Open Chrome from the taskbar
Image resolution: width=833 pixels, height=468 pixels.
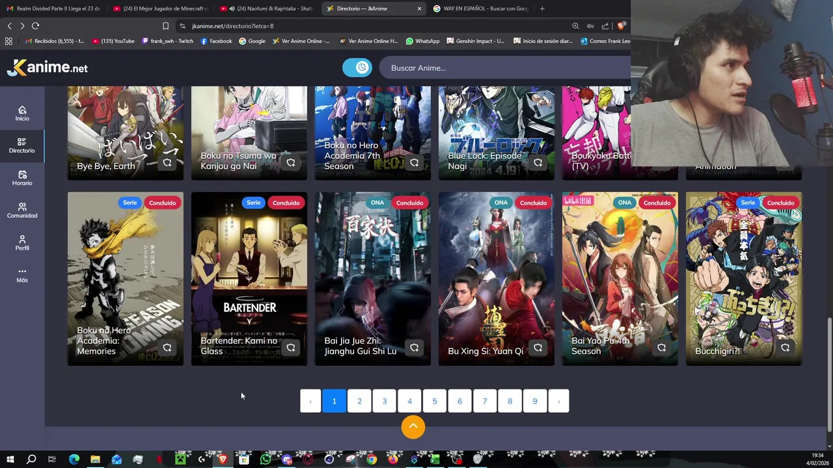(x=372, y=460)
